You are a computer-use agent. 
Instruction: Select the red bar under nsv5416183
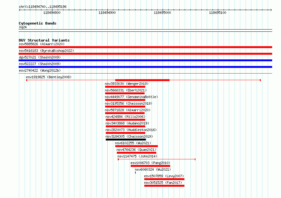click(x=145, y=54)
